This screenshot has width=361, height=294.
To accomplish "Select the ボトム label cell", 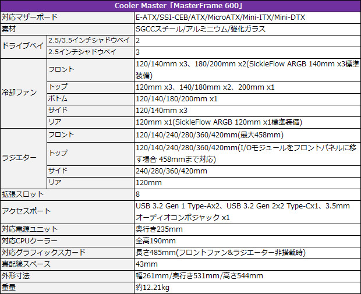I will 90,99.
